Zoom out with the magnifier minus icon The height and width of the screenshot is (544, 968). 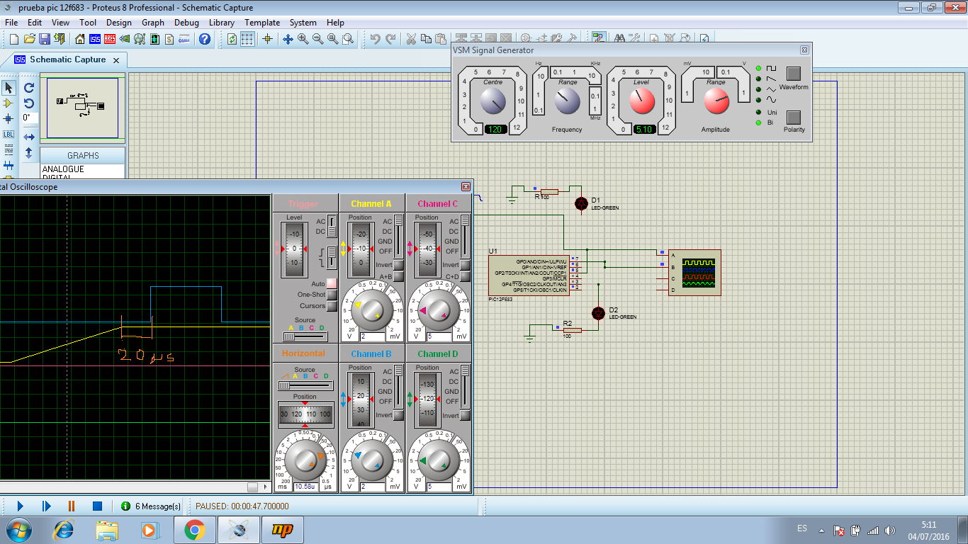(318, 39)
